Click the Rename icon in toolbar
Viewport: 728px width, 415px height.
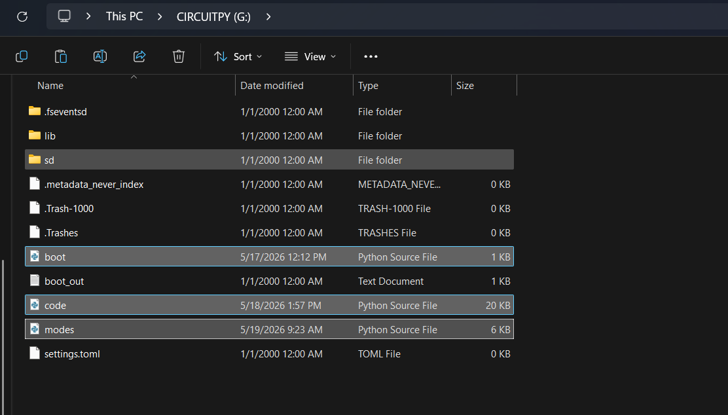pyautogui.click(x=100, y=57)
